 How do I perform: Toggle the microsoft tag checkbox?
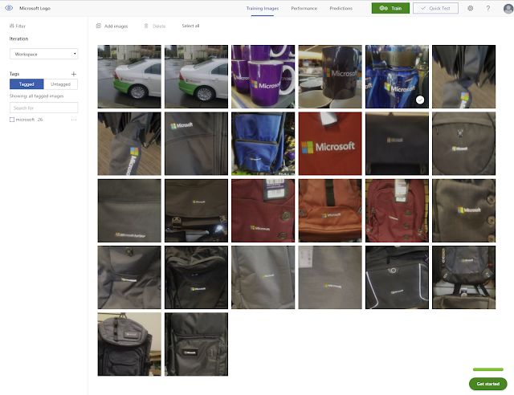pyautogui.click(x=12, y=120)
